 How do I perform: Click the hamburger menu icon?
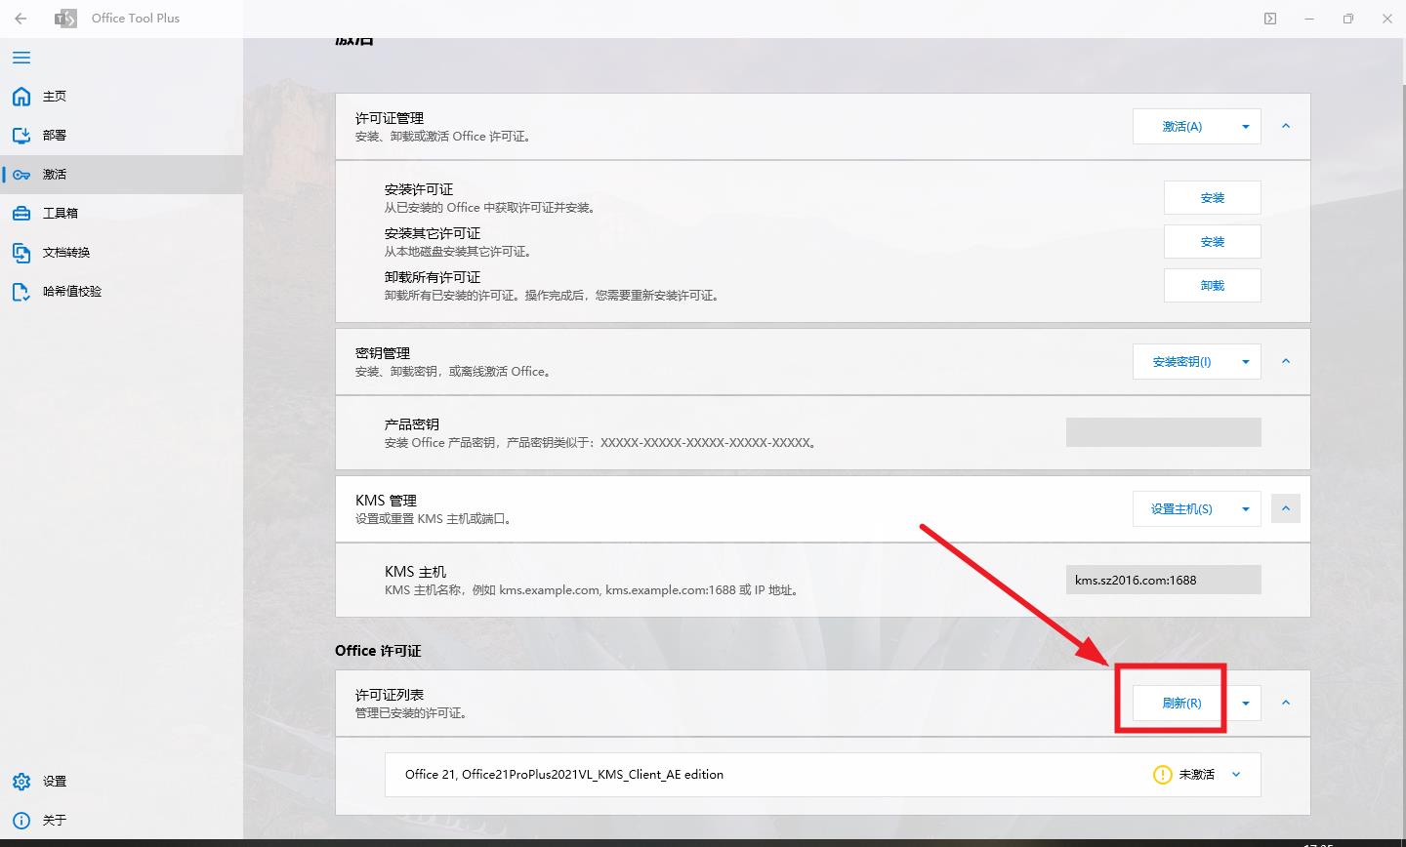click(x=21, y=58)
